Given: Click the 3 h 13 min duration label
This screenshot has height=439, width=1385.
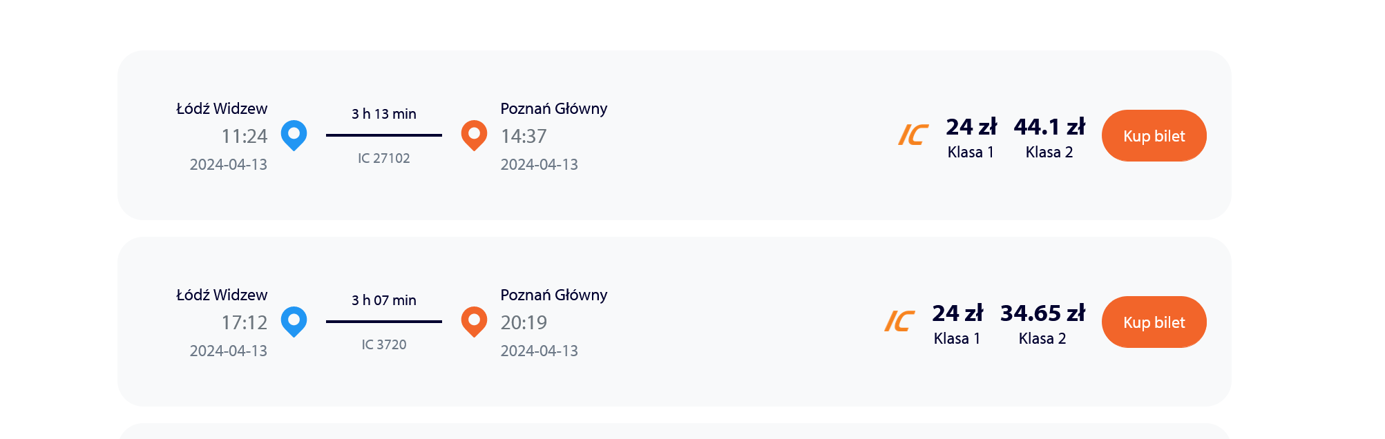Looking at the screenshot, I should tap(384, 114).
